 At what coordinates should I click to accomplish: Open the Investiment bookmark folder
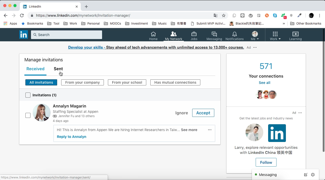click(x=137, y=24)
